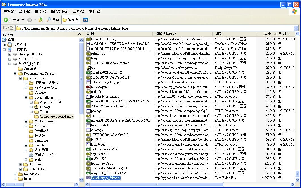Select the History folder in tree
301x188 pixels.
coord(45,107)
